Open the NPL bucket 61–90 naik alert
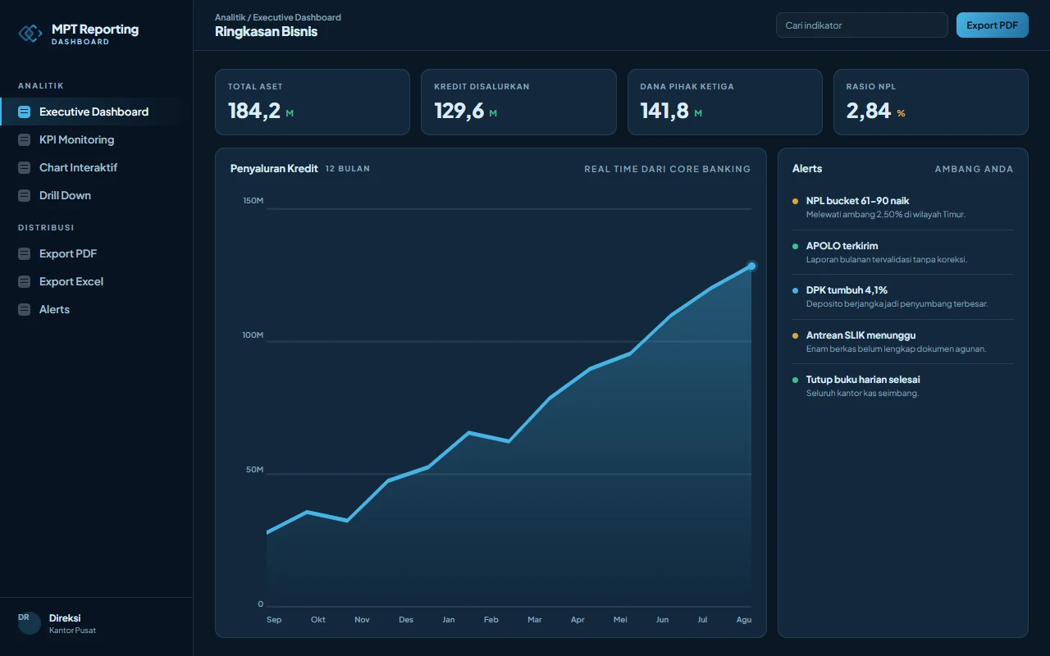The image size is (1050, 656). 902,207
